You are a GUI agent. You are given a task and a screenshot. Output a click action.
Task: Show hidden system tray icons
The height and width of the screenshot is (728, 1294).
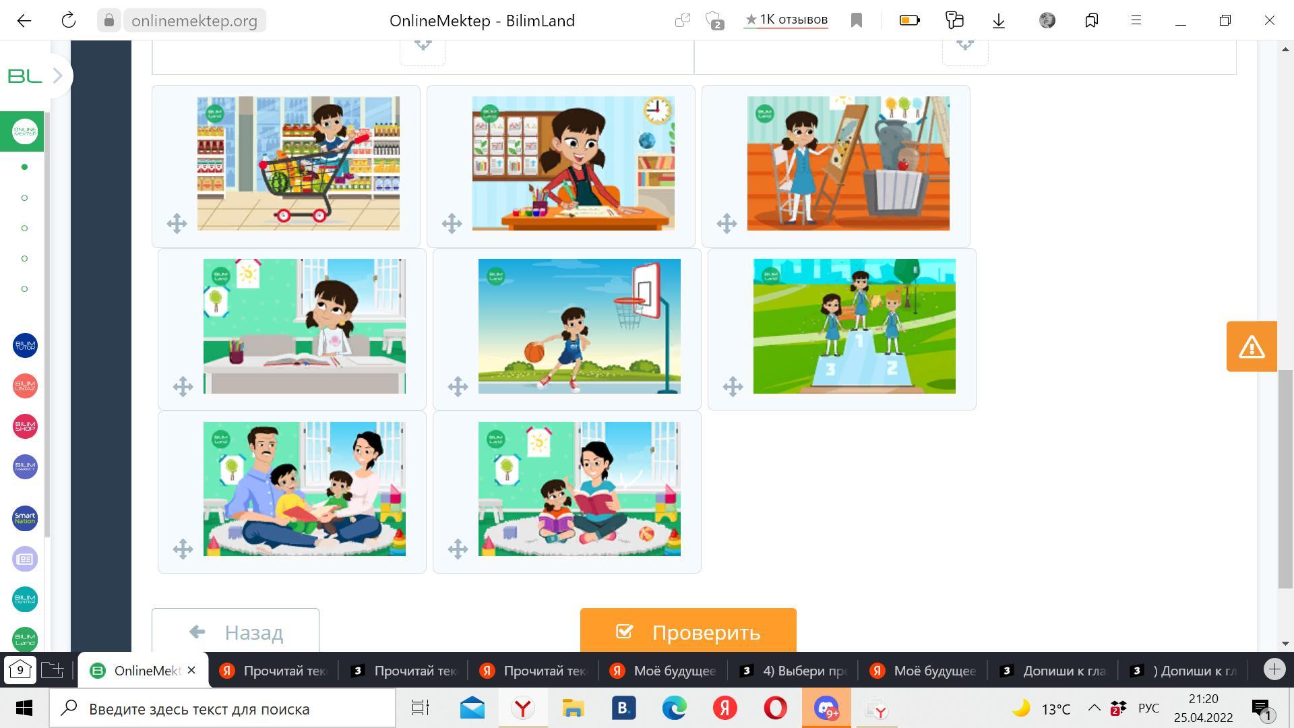(x=1094, y=708)
